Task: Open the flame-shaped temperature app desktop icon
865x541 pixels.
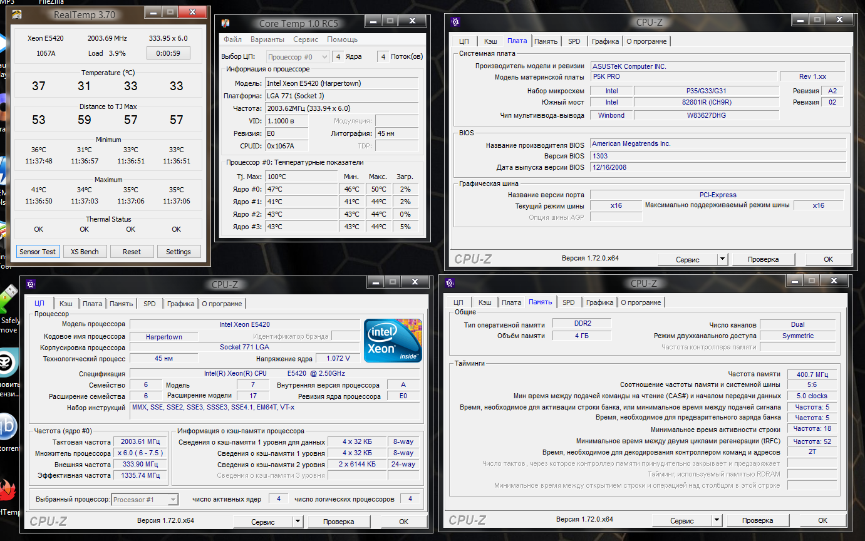Action: tap(8, 493)
